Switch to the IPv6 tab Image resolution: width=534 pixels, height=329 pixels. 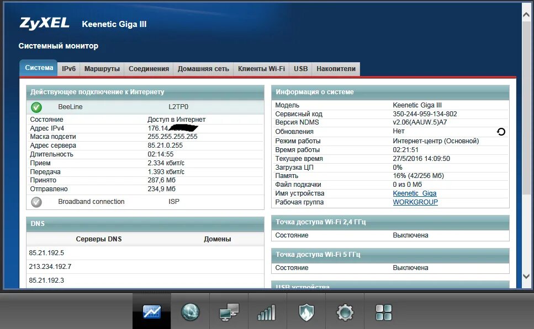pyautogui.click(x=69, y=69)
